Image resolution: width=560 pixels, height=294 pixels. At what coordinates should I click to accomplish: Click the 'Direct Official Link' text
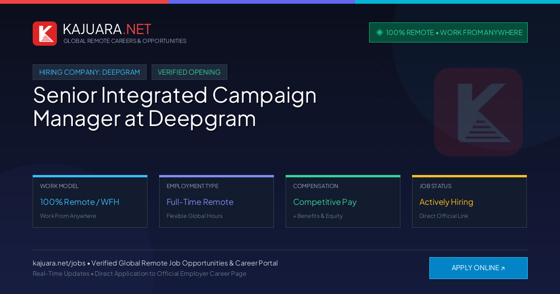[444, 216]
